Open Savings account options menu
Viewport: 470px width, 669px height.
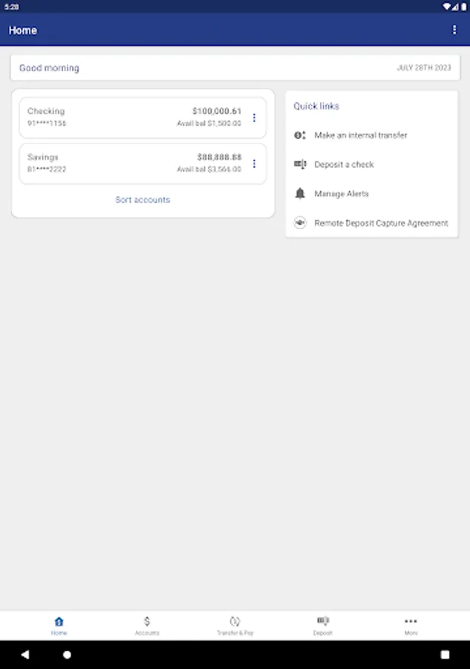pyautogui.click(x=254, y=164)
